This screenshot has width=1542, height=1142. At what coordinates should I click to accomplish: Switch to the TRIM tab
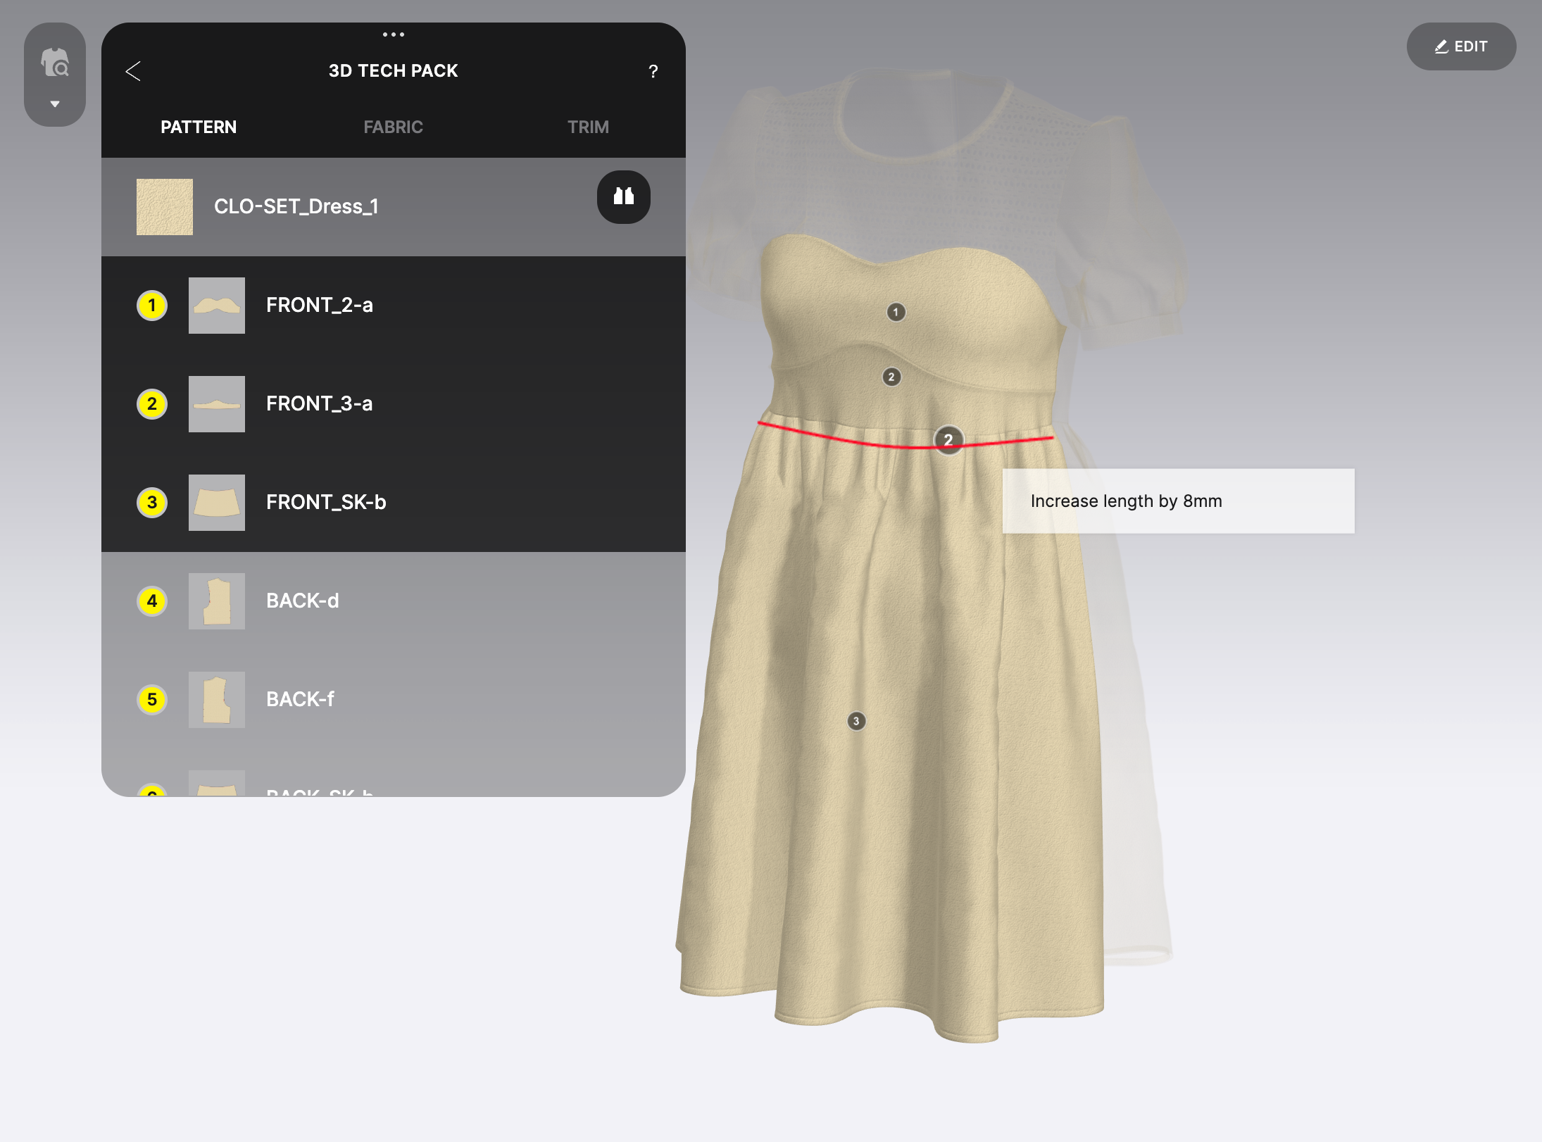587,127
